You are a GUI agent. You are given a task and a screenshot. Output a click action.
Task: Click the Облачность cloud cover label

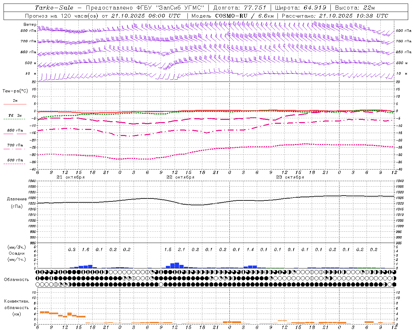(x=16, y=280)
